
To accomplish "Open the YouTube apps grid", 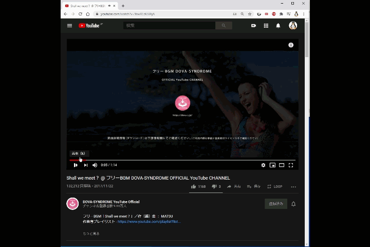I will [x=266, y=26].
